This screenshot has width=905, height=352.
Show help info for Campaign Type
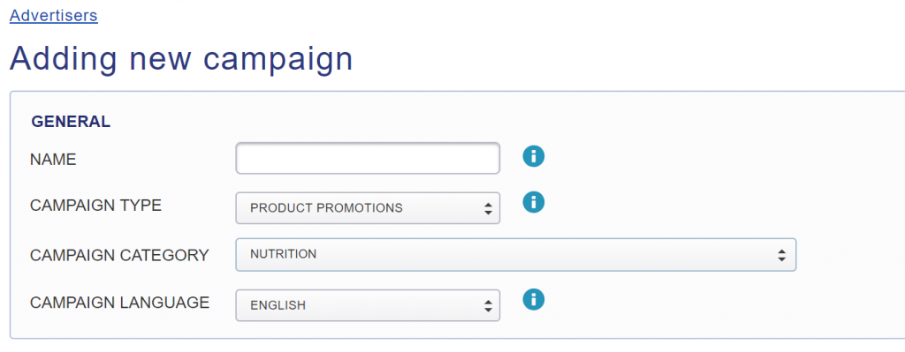pos(533,202)
